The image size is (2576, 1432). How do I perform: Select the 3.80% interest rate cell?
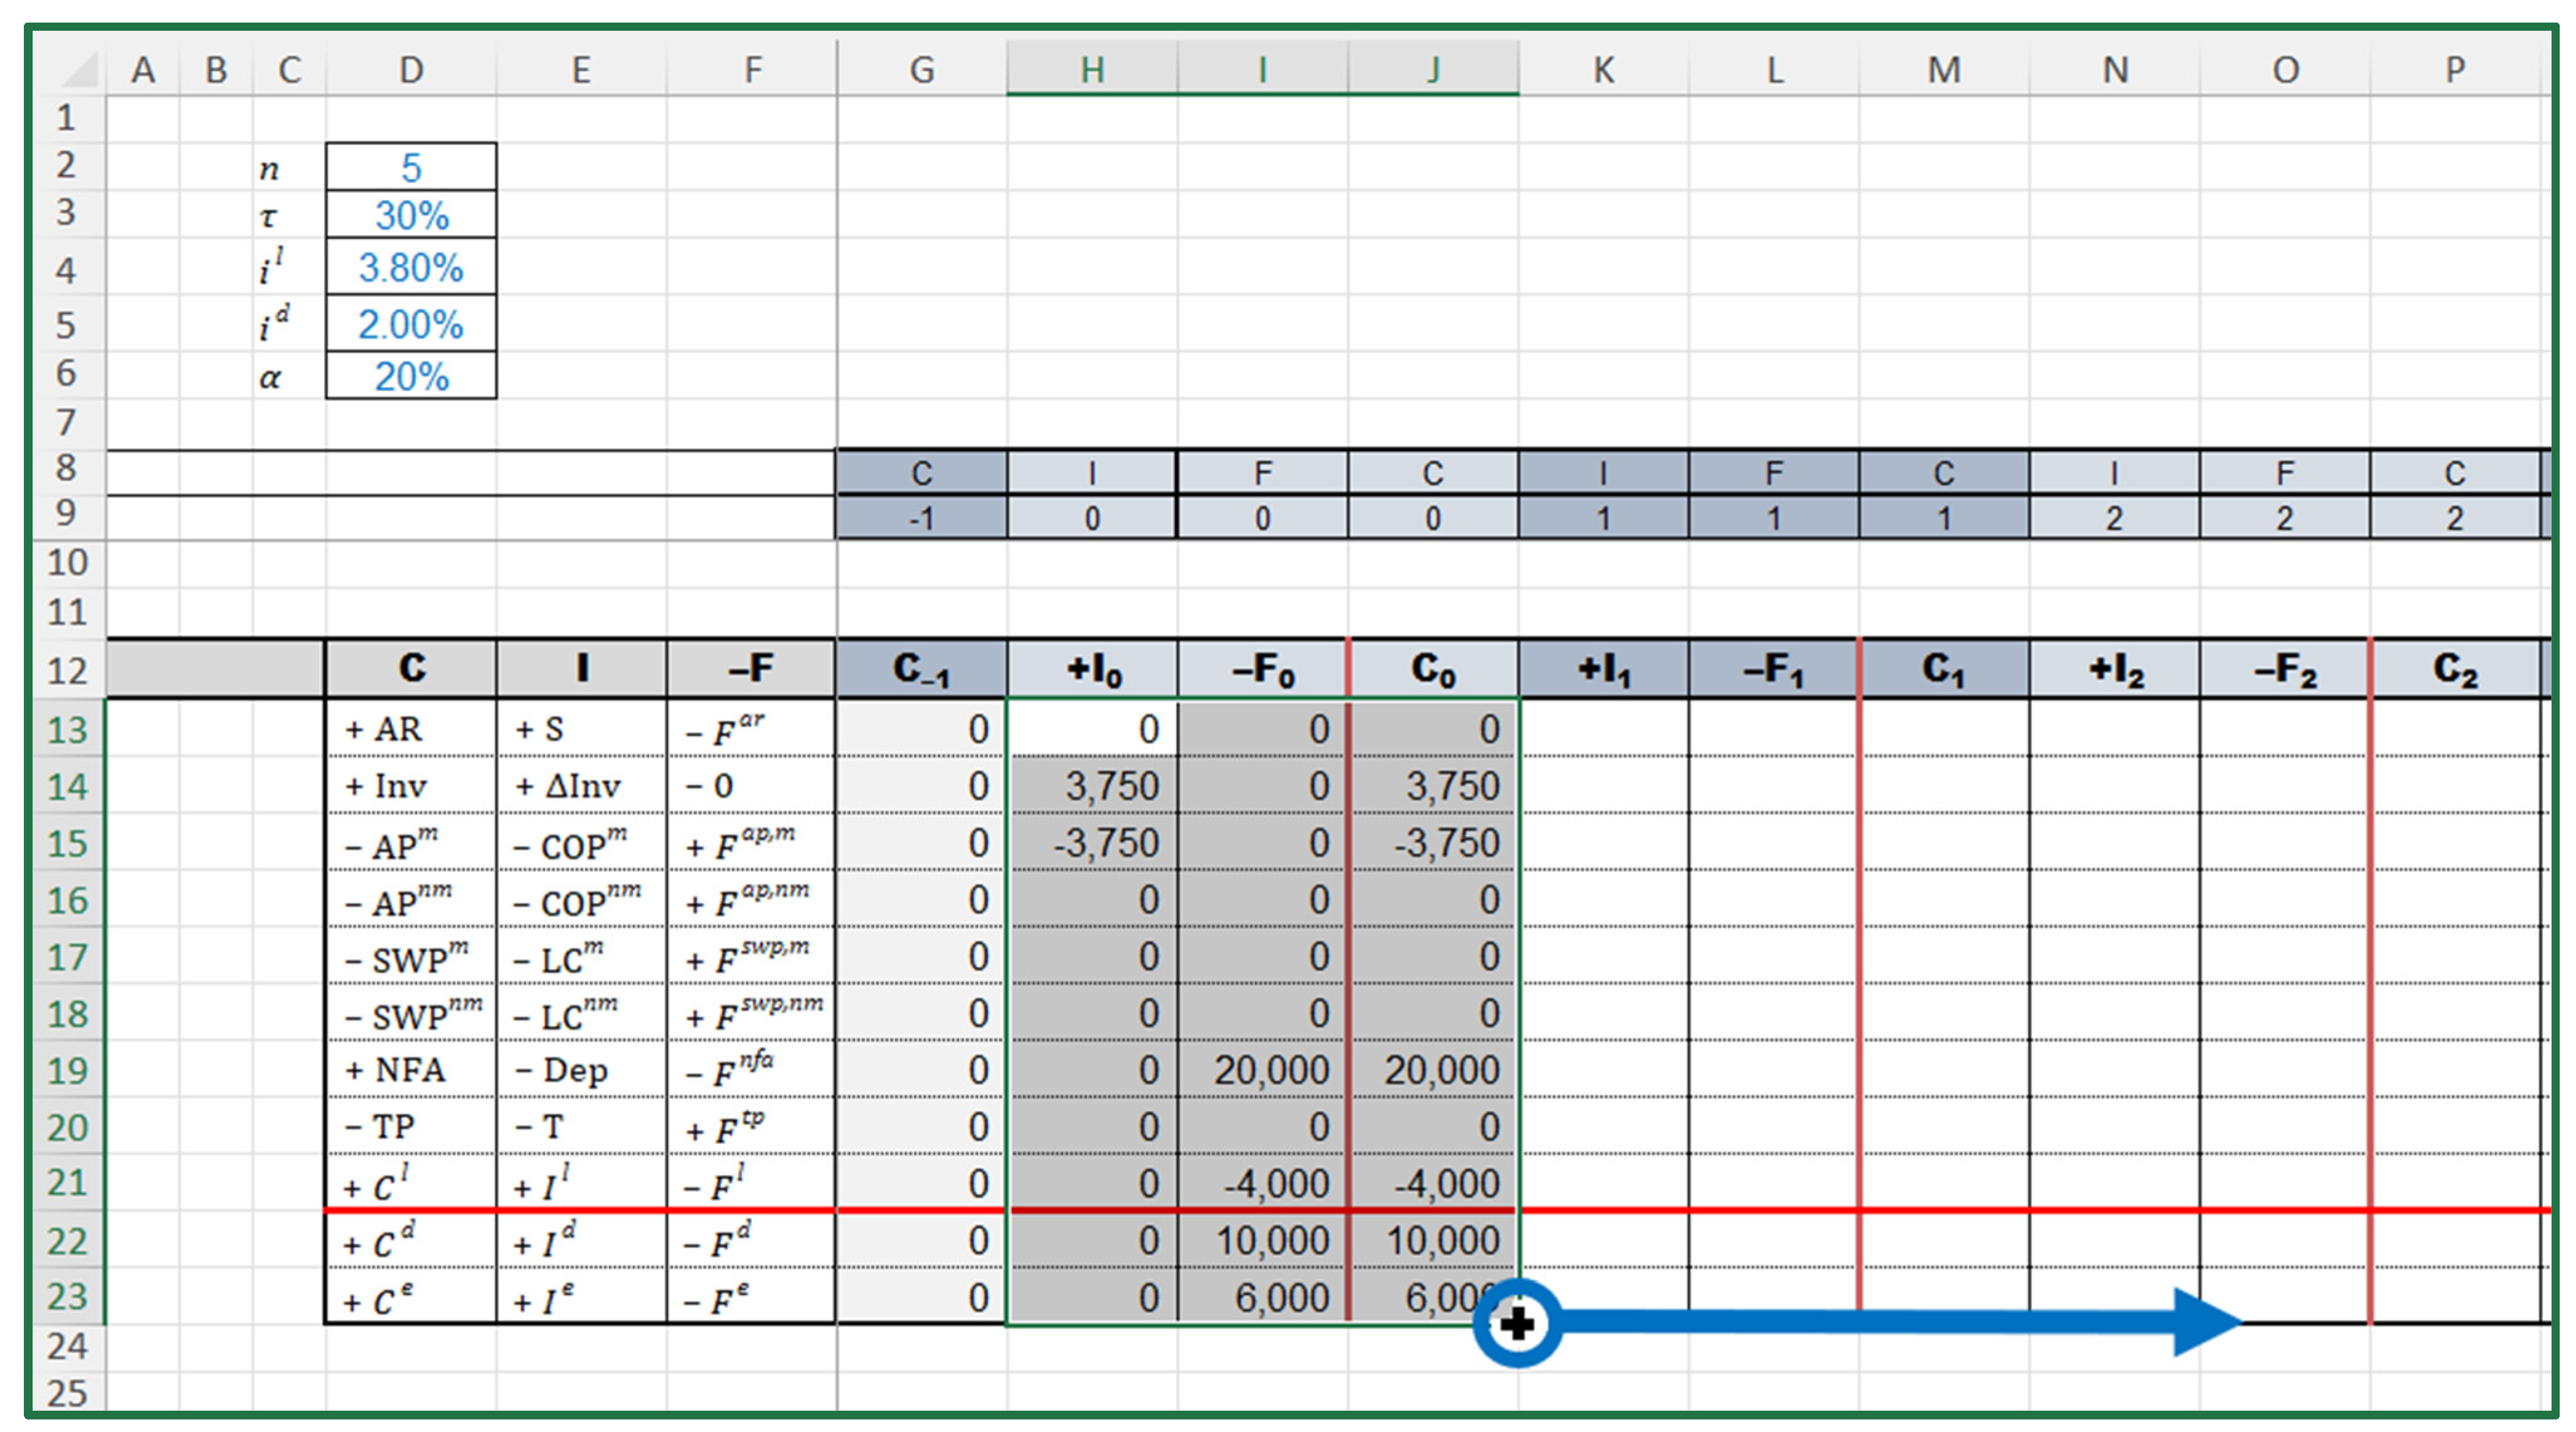coord(410,267)
